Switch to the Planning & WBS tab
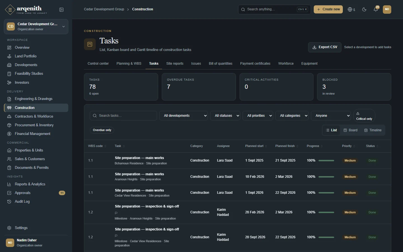403x252 pixels. pyautogui.click(x=129, y=64)
